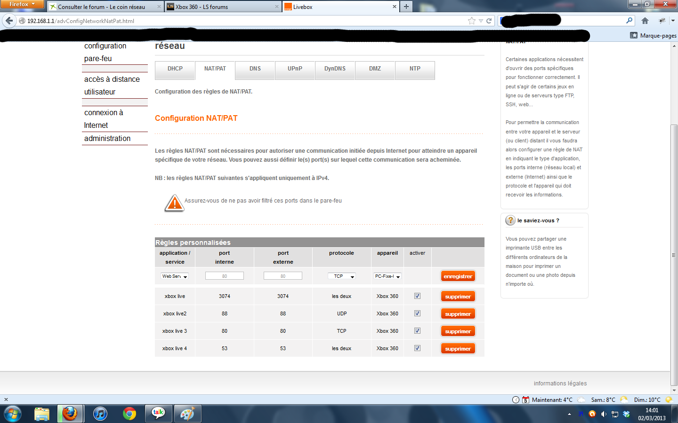
Task: Untick activer for xbox live 3 rule
Action: point(417,331)
